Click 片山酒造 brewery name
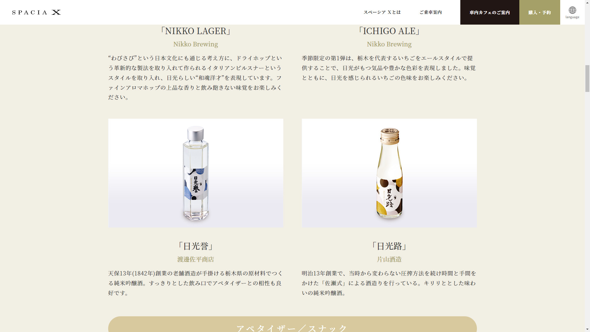This screenshot has height=332, width=590. pos(389,259)
